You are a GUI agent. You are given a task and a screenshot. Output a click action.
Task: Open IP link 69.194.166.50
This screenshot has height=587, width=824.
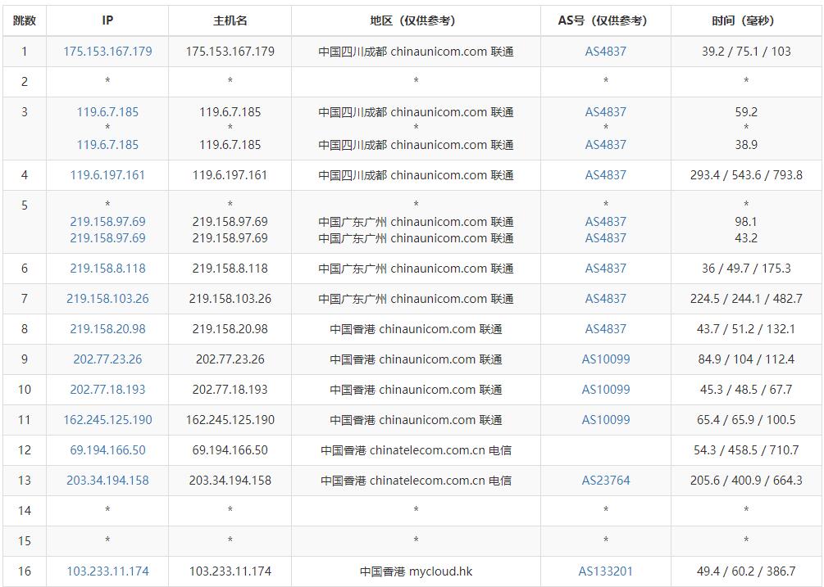point(107,450)
